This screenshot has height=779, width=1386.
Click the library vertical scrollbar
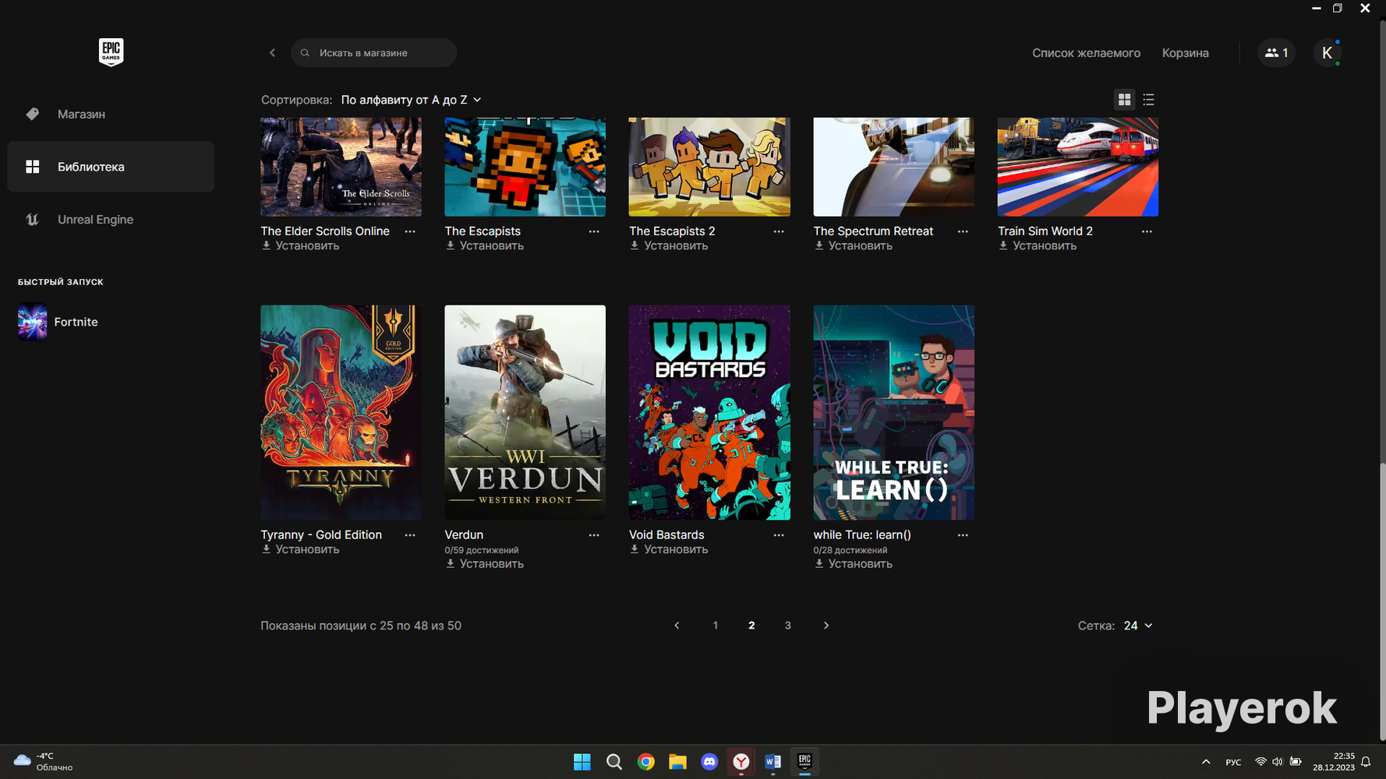[x=1382, y=602]
